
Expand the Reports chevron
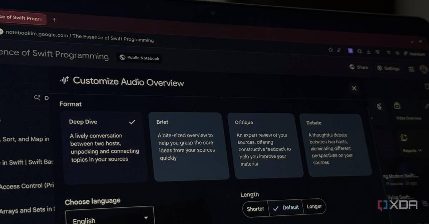[419, 151]
